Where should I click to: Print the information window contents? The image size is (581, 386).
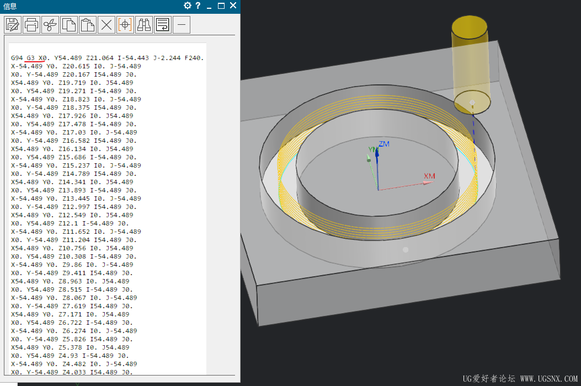click(x=31, y=25)
